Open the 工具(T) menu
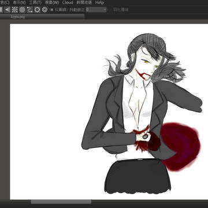Screen dimensions: 208x208 pos(35,2)
